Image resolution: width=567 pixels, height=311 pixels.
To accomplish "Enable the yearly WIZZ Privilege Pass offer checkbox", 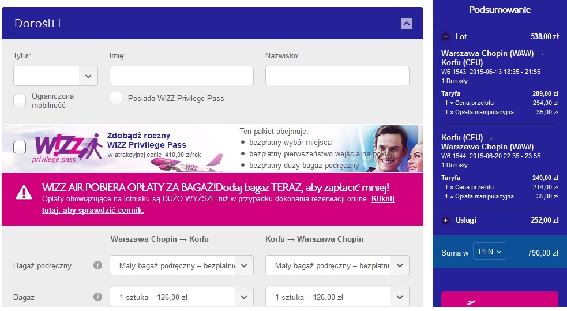I will click(x=20, y=147).
